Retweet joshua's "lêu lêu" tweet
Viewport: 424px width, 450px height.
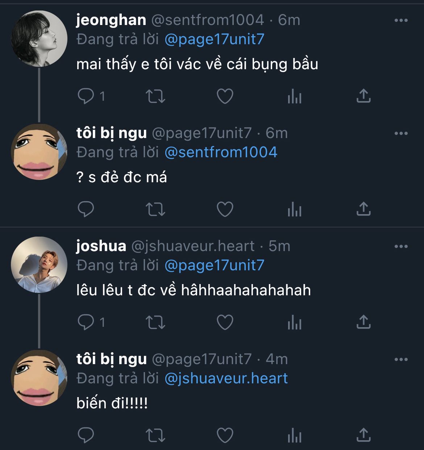click(155, 322)
